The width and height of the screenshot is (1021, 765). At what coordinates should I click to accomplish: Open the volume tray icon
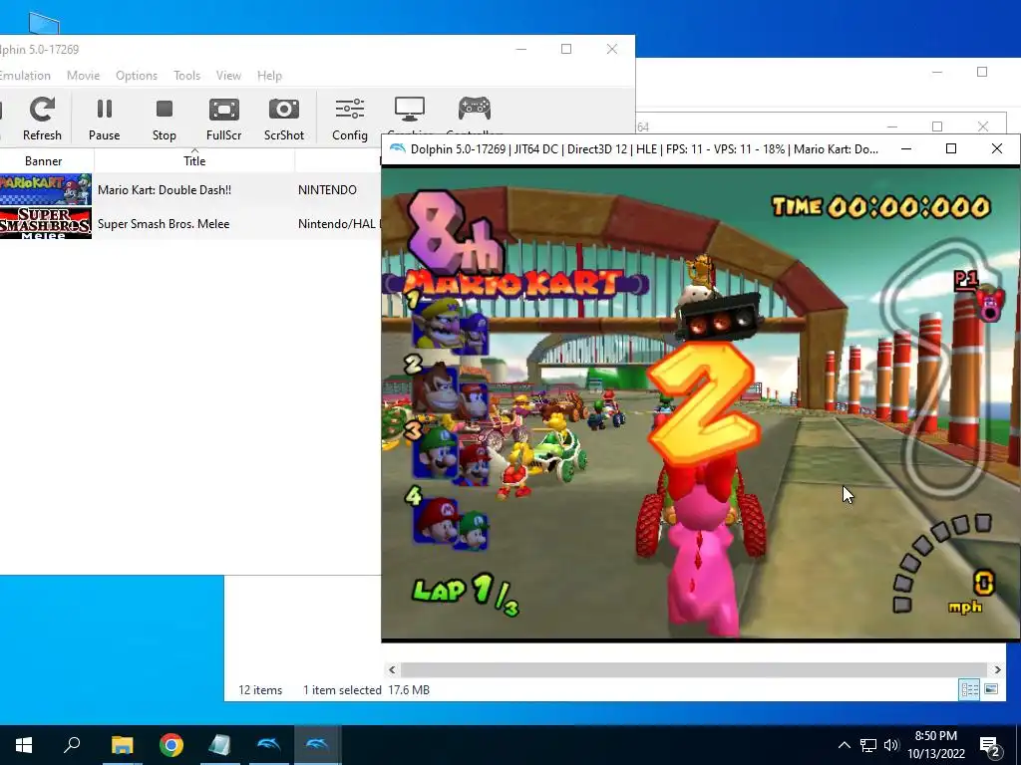pos(891,745)
